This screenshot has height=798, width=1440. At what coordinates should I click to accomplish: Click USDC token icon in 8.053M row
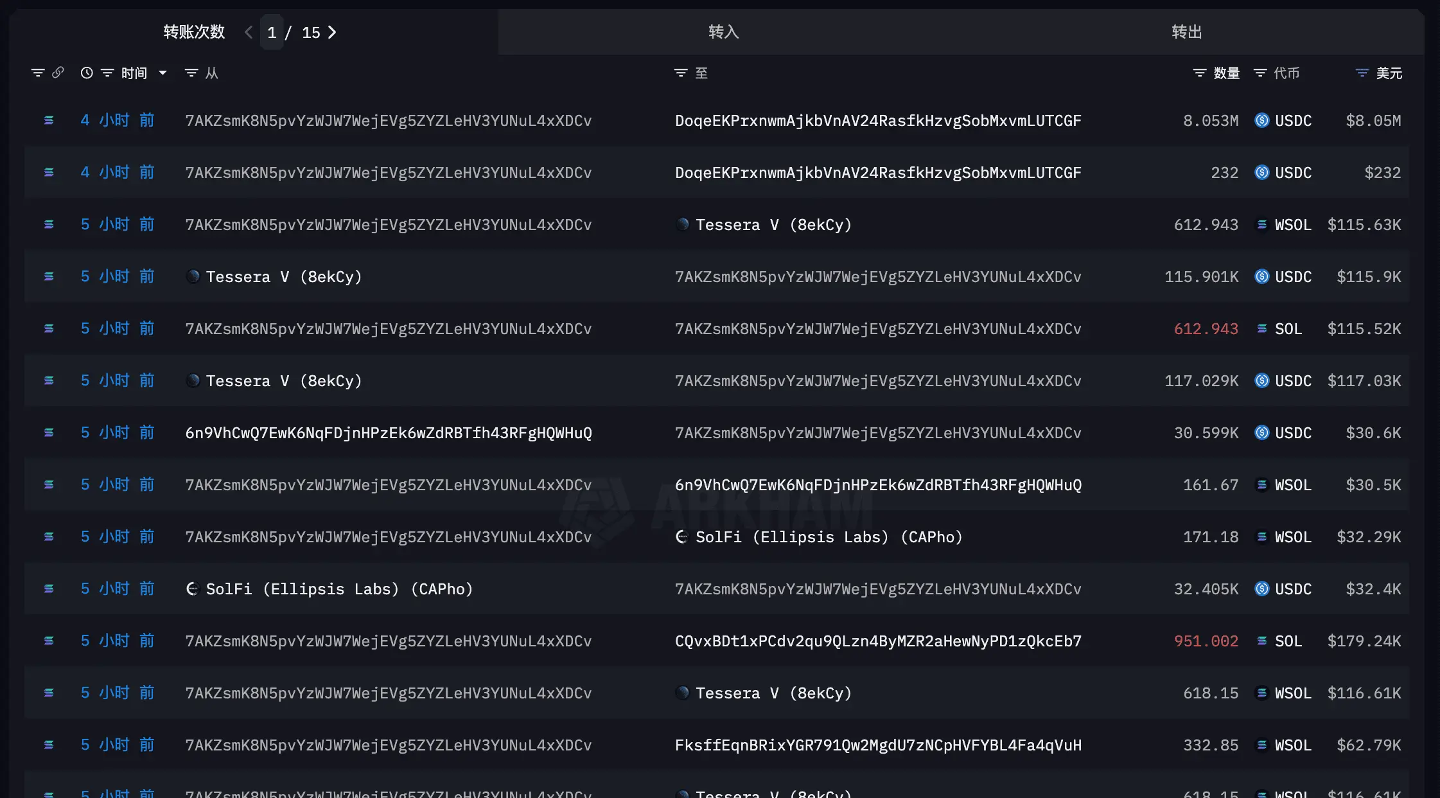[1261, 121]
